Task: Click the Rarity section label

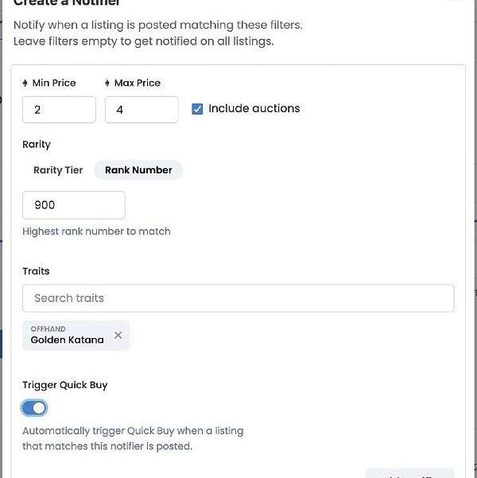Action: pos(37,145)
